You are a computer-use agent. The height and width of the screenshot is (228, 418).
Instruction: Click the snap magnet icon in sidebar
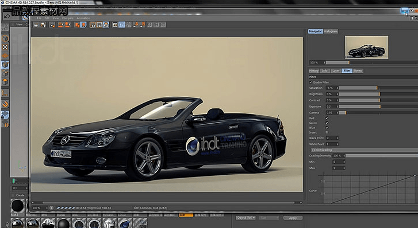pyautogui.click(x=5, y=104)
